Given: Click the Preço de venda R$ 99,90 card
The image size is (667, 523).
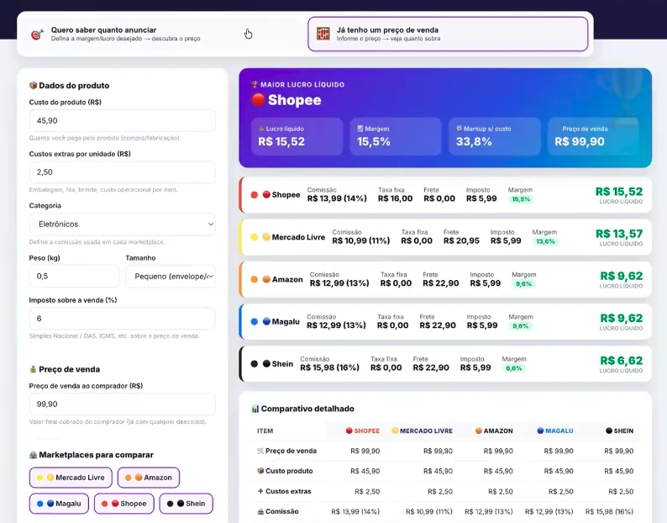Looking at the screenshot, I should [x=593, y=136].
